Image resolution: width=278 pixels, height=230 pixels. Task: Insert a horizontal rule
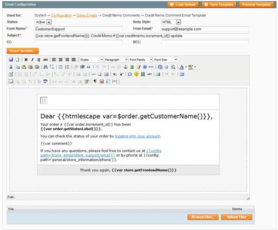pos(93,75)
